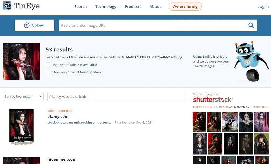Open the searched image thumbnail
Screen dimensions: 271x164
pyautogui.click(x=21, y=62)
